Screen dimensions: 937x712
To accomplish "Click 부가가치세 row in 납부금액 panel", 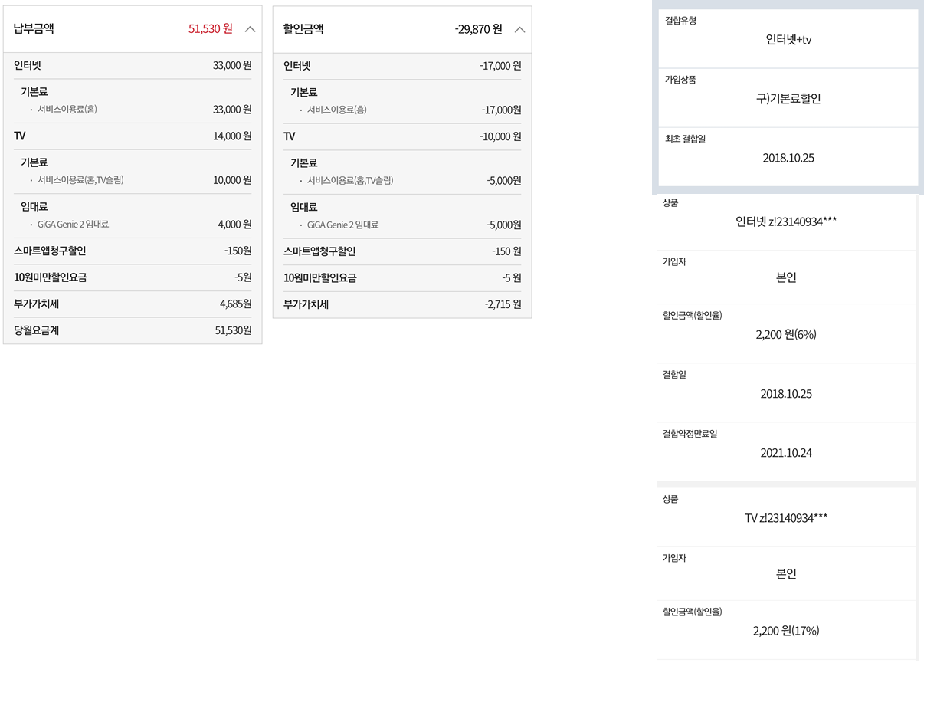I will click(x=37, y=304).
